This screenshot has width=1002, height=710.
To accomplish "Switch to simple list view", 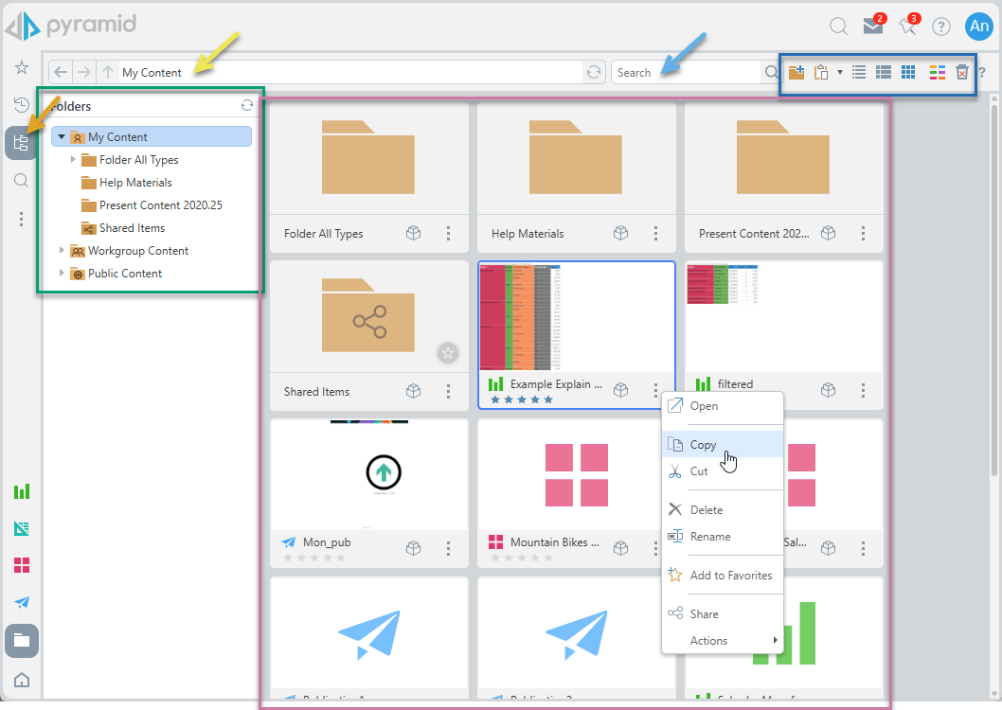I will point(859,72).
